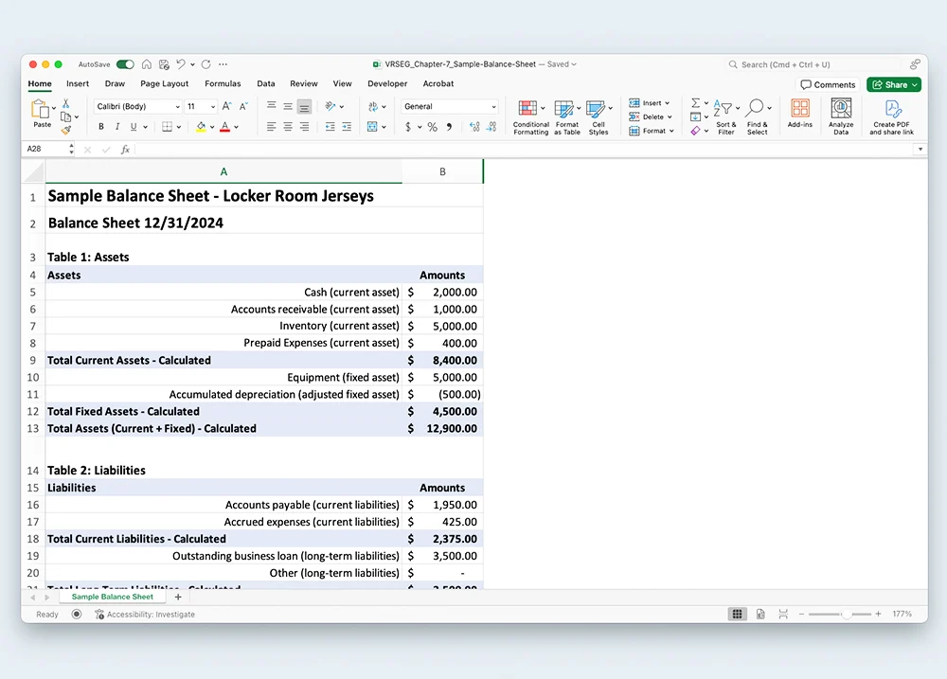This screenshot has height=679, width=947.
Task: Add a new sheet with plus button
Action: [178, 597]
